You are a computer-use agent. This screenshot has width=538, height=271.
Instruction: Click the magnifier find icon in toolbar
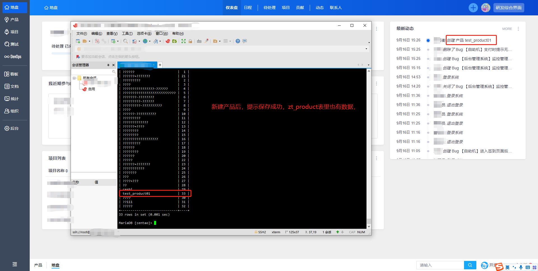[126, 41]
